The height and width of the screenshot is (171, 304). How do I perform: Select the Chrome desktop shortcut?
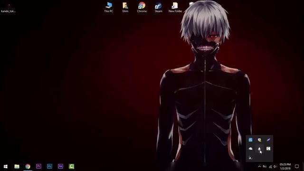142,8
